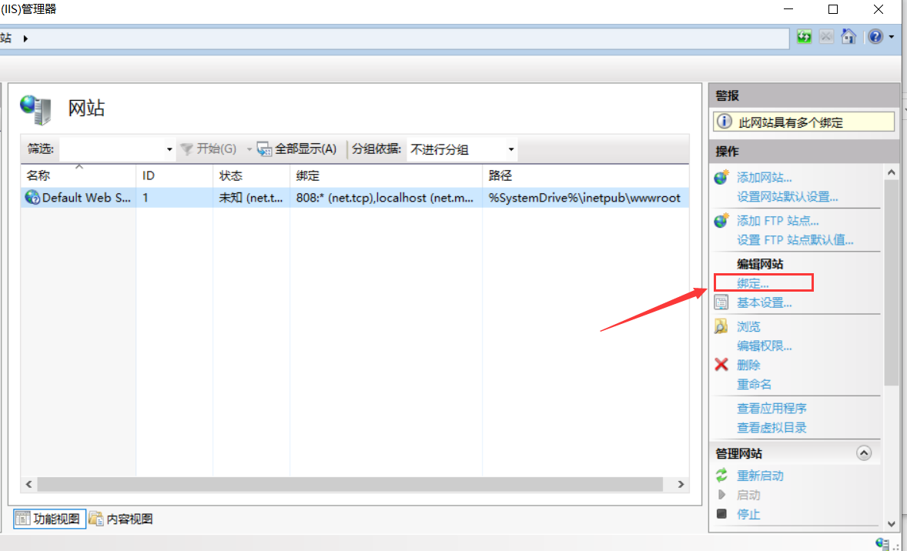907x551 pixels.
Task: Maximize the IIS manager window
Action: [x=833, y=9]
